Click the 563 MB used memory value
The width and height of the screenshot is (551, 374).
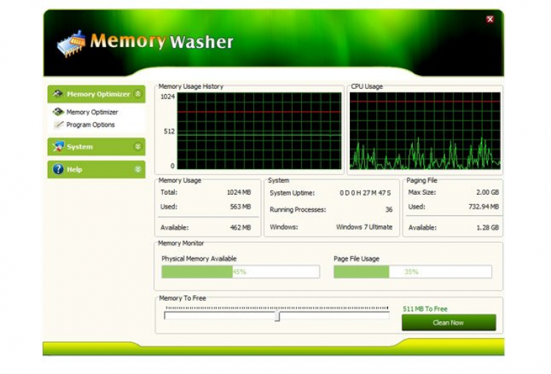(x=240, y=206)
